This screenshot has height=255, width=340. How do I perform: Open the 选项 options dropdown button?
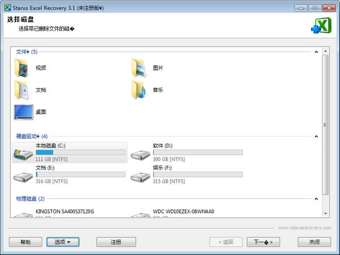click(x=62, y=242)
